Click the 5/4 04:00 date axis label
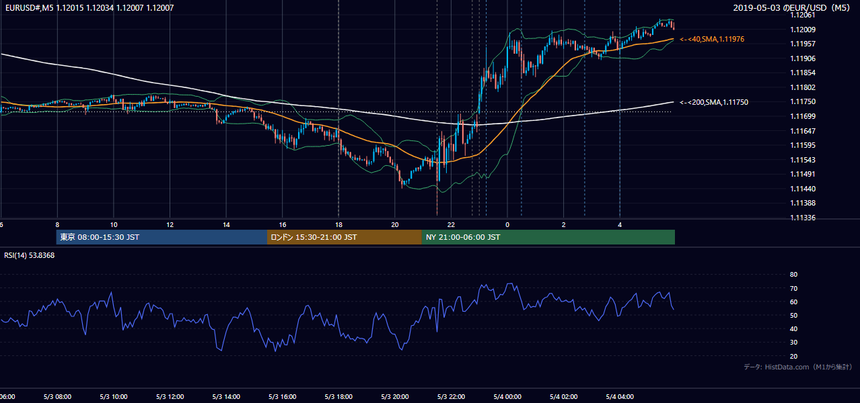Viewport: 860px width, 403px height. [620, 397]
